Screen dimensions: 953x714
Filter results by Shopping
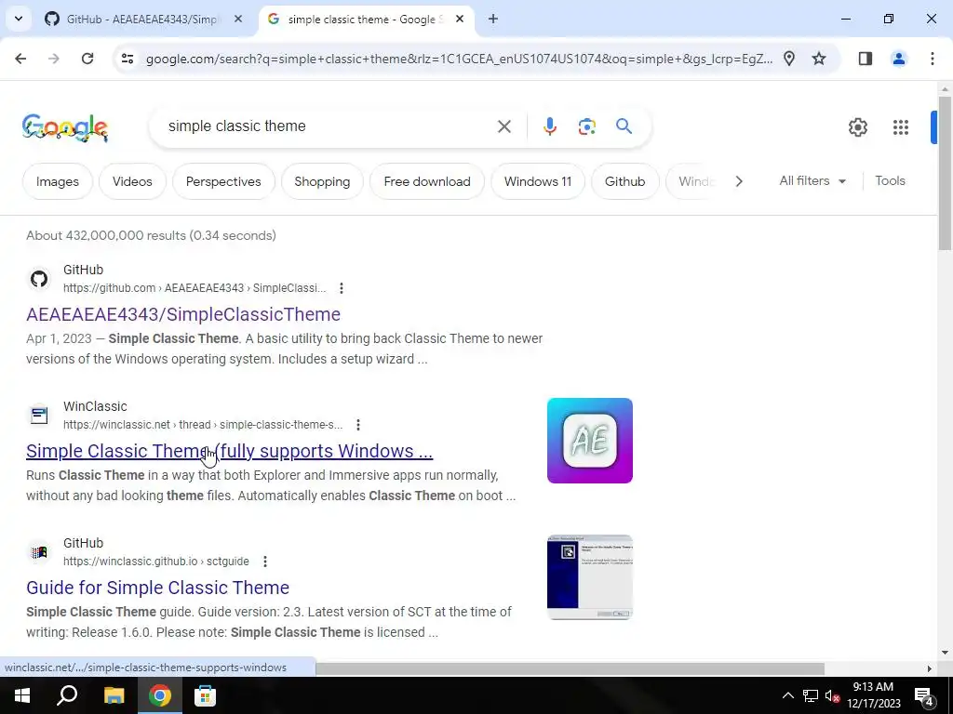322,181
